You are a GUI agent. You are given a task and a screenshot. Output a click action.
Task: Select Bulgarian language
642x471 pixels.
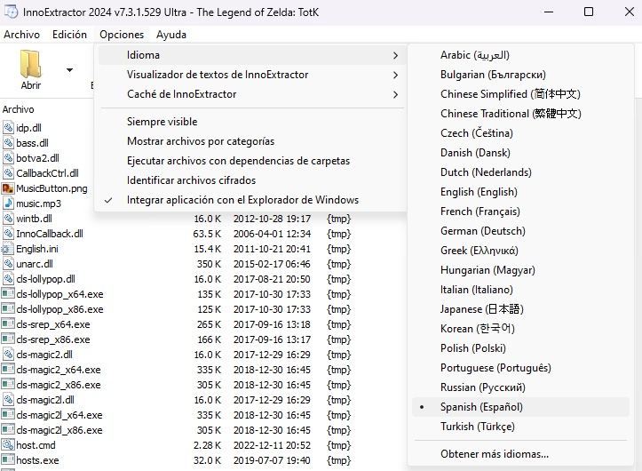[520, 75]
